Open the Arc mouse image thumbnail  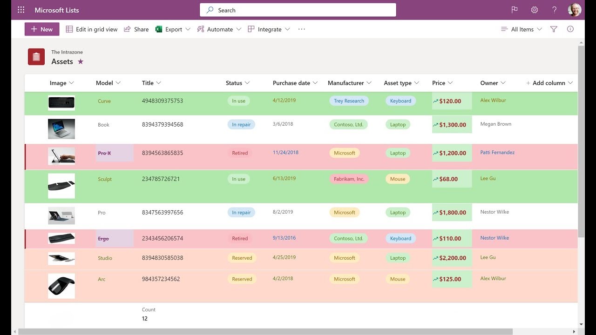click(61, 286)
